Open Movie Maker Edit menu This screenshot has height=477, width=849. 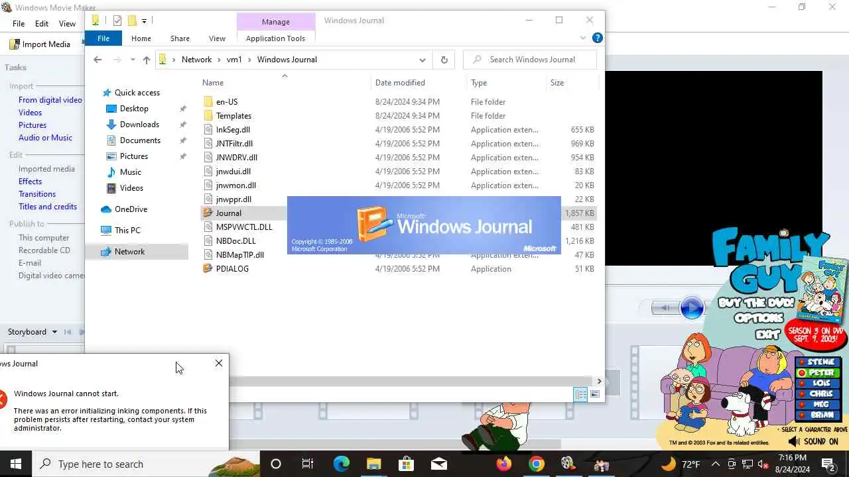point(42,24)
